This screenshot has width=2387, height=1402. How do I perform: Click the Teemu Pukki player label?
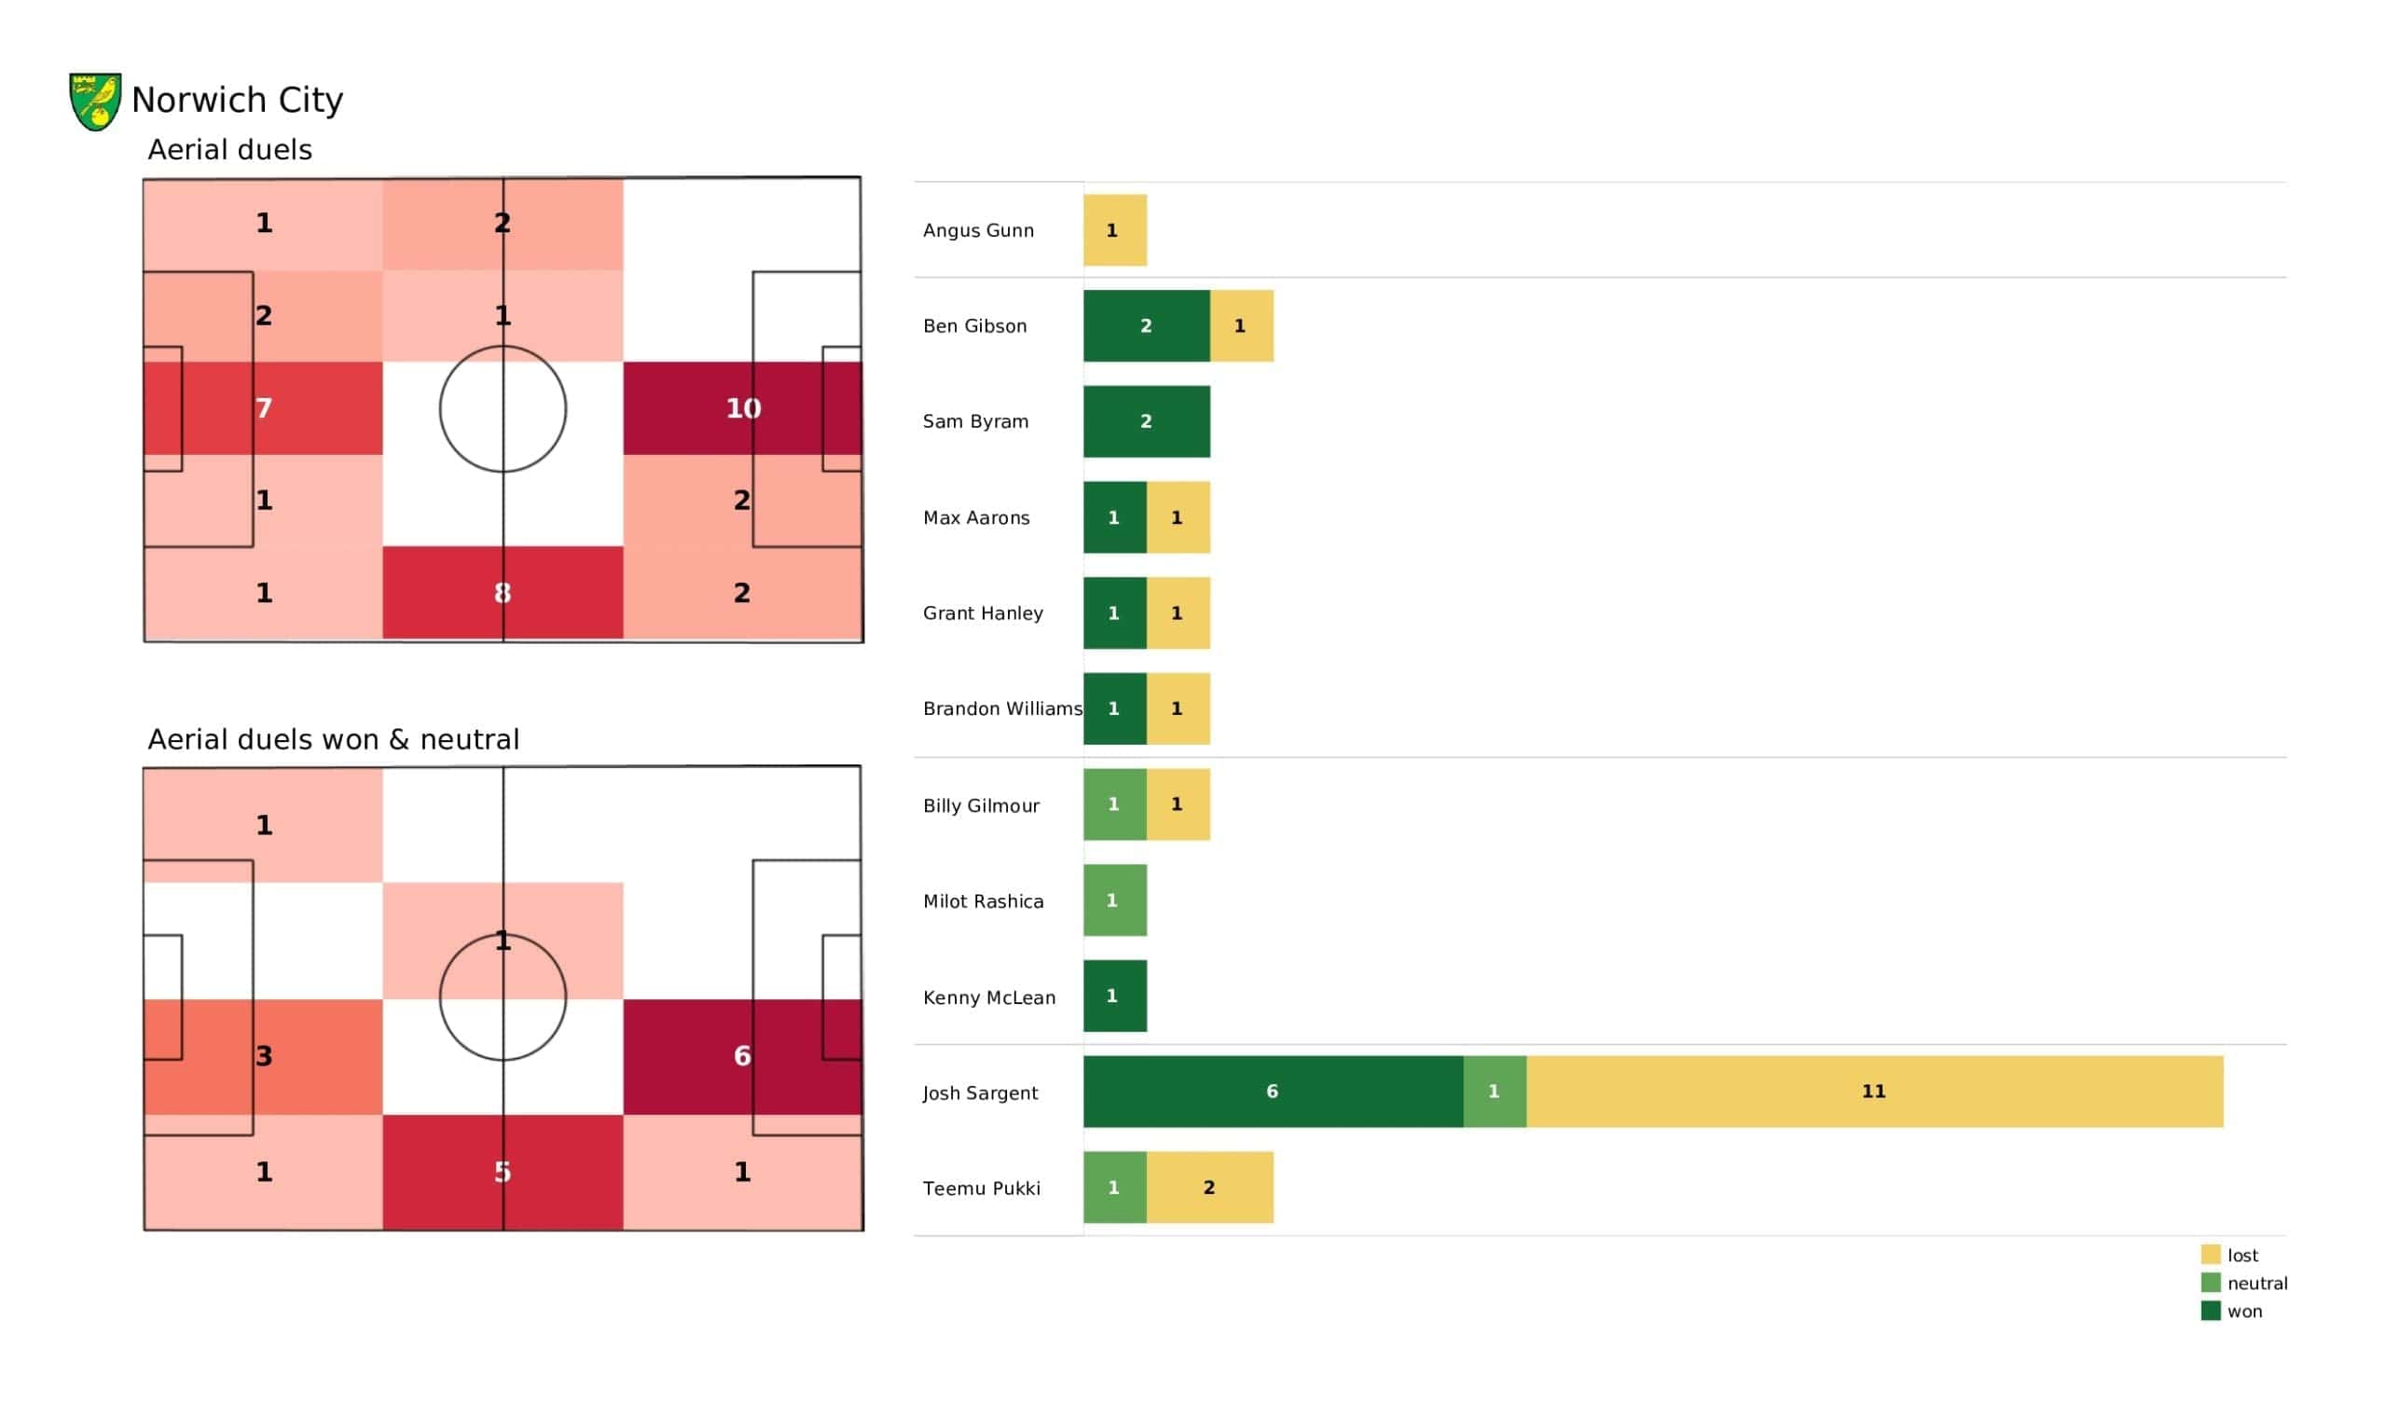981,1188
